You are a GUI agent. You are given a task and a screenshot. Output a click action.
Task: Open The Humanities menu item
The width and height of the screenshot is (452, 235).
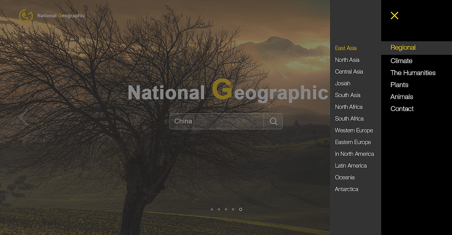pyautogui.click(x=413, y=73)
